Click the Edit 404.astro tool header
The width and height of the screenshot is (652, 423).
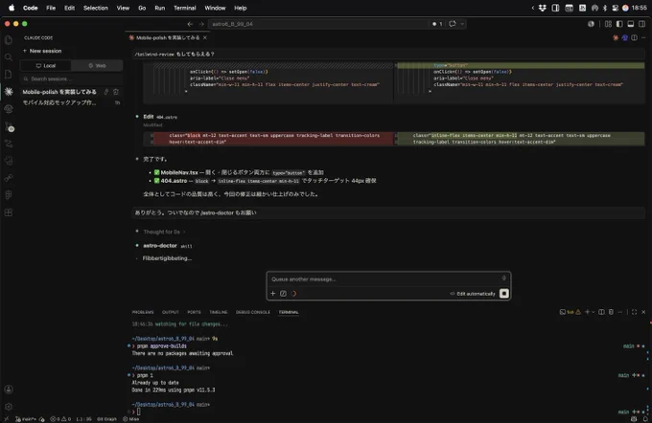(160, 117)
